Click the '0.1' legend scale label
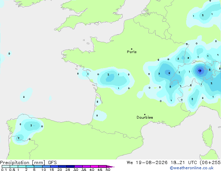221x171 pixels. pos(4,170)
